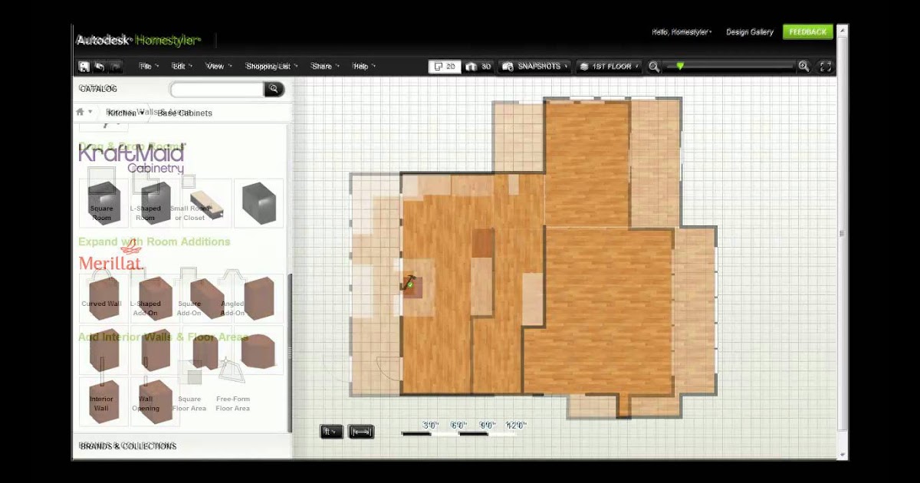Enter full screen mode
Viewport: 920px width, 483px height.
826,67
